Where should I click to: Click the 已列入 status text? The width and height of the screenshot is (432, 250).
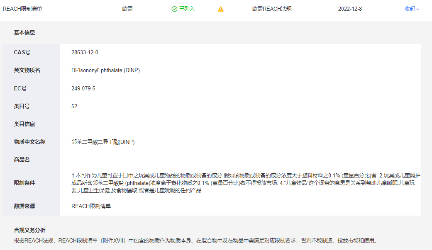click(187, 9)
